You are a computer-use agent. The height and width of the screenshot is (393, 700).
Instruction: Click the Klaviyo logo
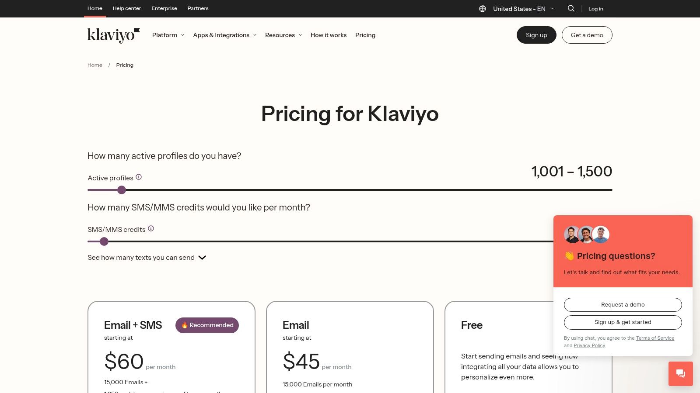113,35
